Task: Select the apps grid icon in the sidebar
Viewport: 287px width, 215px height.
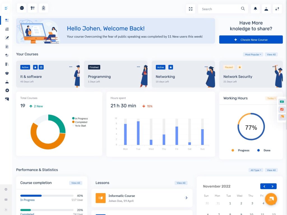Action: coord(6,29)
